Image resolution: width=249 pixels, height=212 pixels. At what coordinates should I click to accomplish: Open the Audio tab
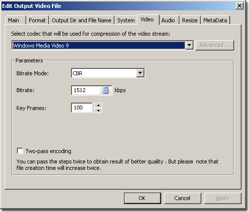click(169, 20)
